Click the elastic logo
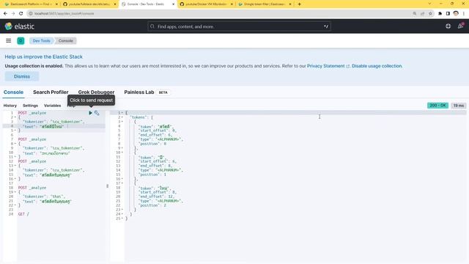469x264 pixels. 20,26
